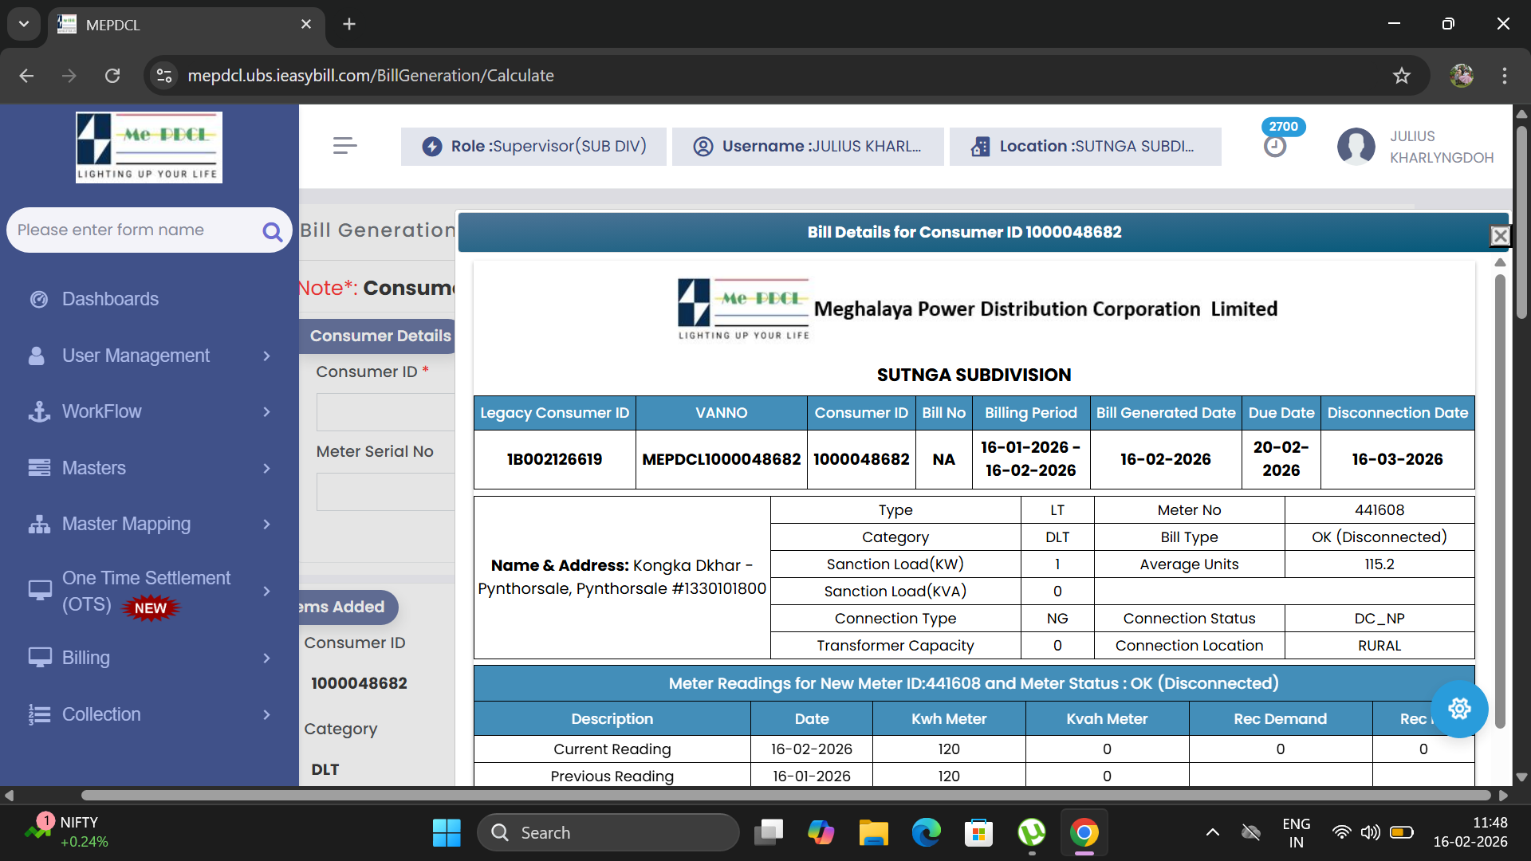Click the Role Supervisor button
Viewport: 1531px width, 861px height.
tap(533, 147)
